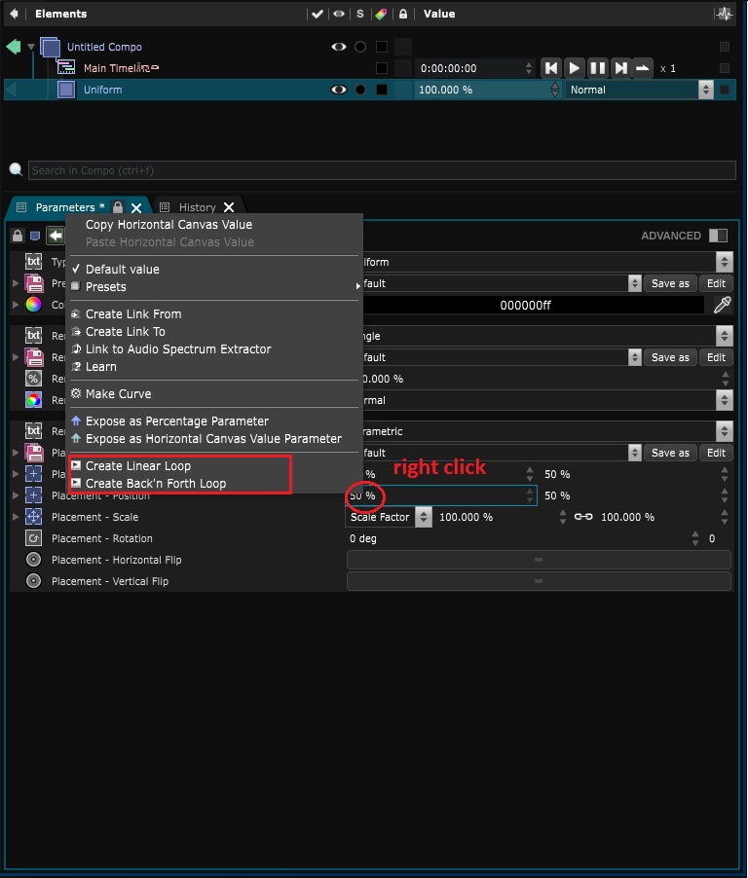The image size is (748, 878).
Task: Click the waveform icon in Elements header
Action: [724, 14]
